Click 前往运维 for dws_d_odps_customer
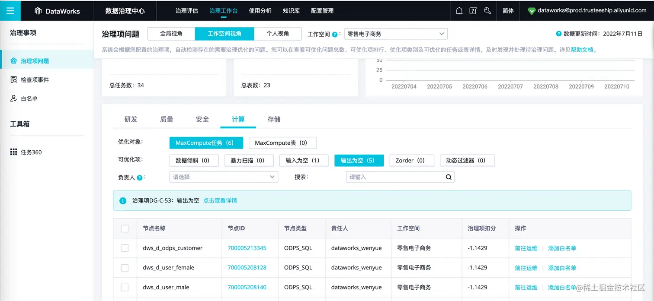The image size is (654, 301). [x=526, y=248]
